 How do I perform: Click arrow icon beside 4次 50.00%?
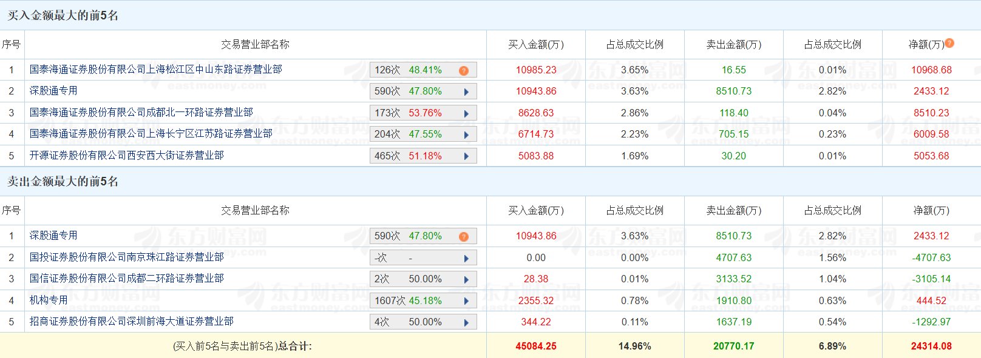pyautogui.click(x=466, y=323)
